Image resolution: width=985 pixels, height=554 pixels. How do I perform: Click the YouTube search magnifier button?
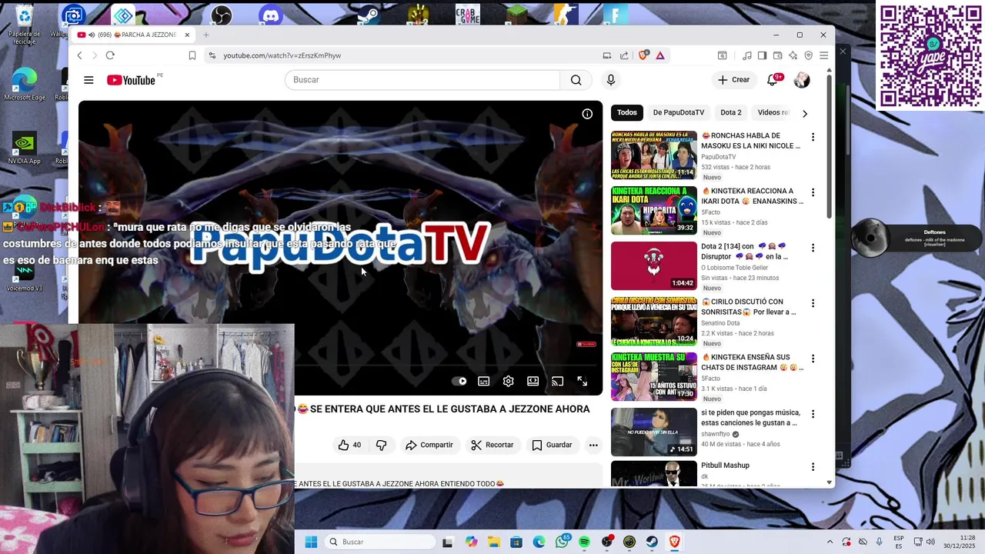[576, 80]
